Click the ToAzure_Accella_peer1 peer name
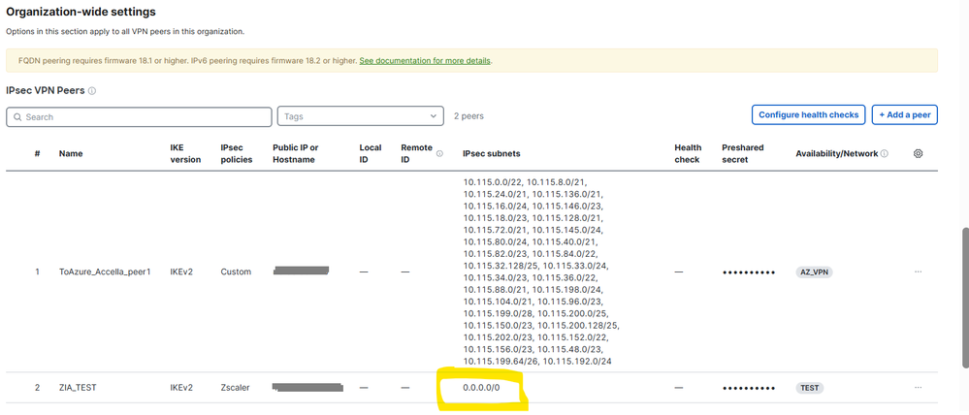 [x=105, y=272]
